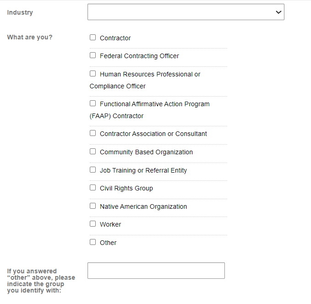Enable the Functional Affirmative Action Program checkbox
This screenshot has width=311, height=304.
(x=93, y=103)
